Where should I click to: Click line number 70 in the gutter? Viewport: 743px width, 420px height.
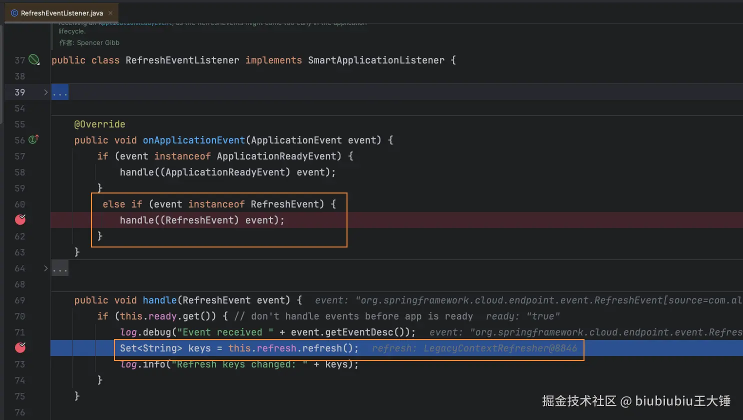tap(19, 316)
